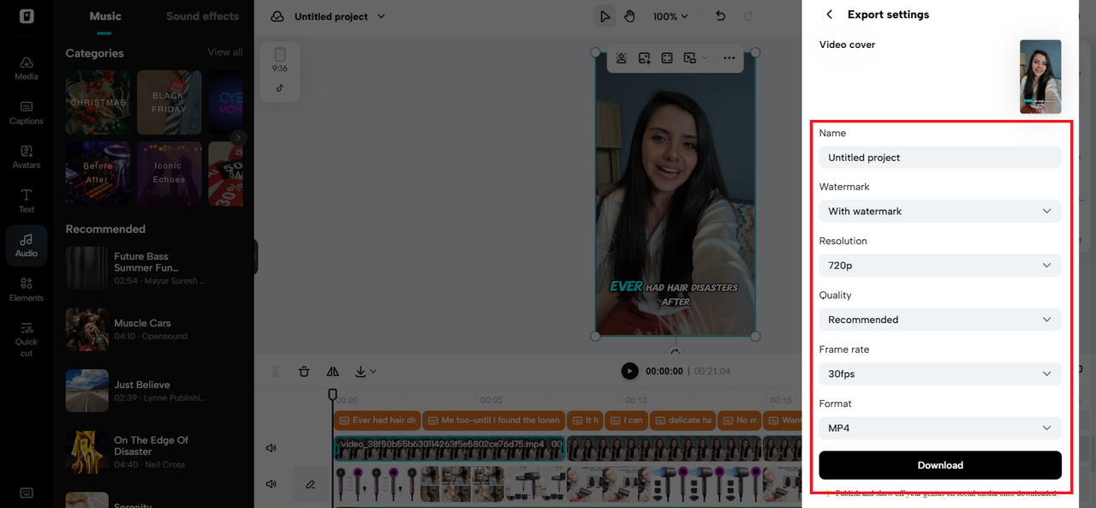This screenshot has width=1096, height=508.
Task: Switch to the Music tab
Action: click(x=105, y=16)
